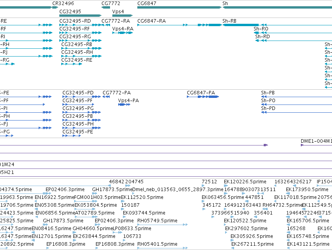The image size is (332, 250).
Task: Click transcript label CG32495-RG
Action: tap(75, 37)
